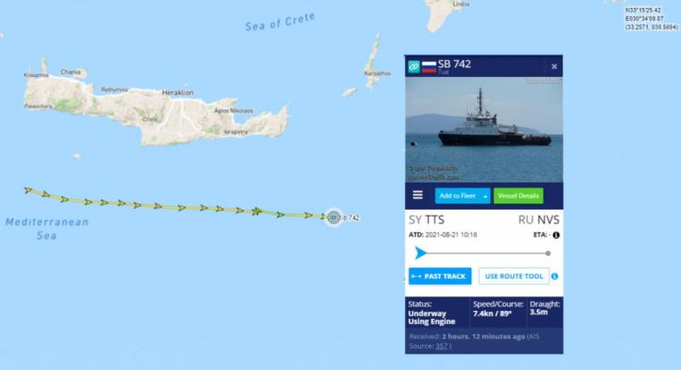Screen dimensions: 681x370
Task: Click the Add to Fleet button
Action: click(x=458, y=196)
